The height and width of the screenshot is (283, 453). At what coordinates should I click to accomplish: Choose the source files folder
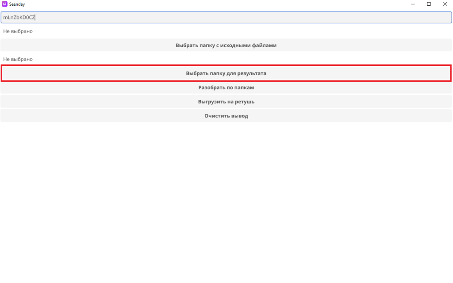point(226,45)
